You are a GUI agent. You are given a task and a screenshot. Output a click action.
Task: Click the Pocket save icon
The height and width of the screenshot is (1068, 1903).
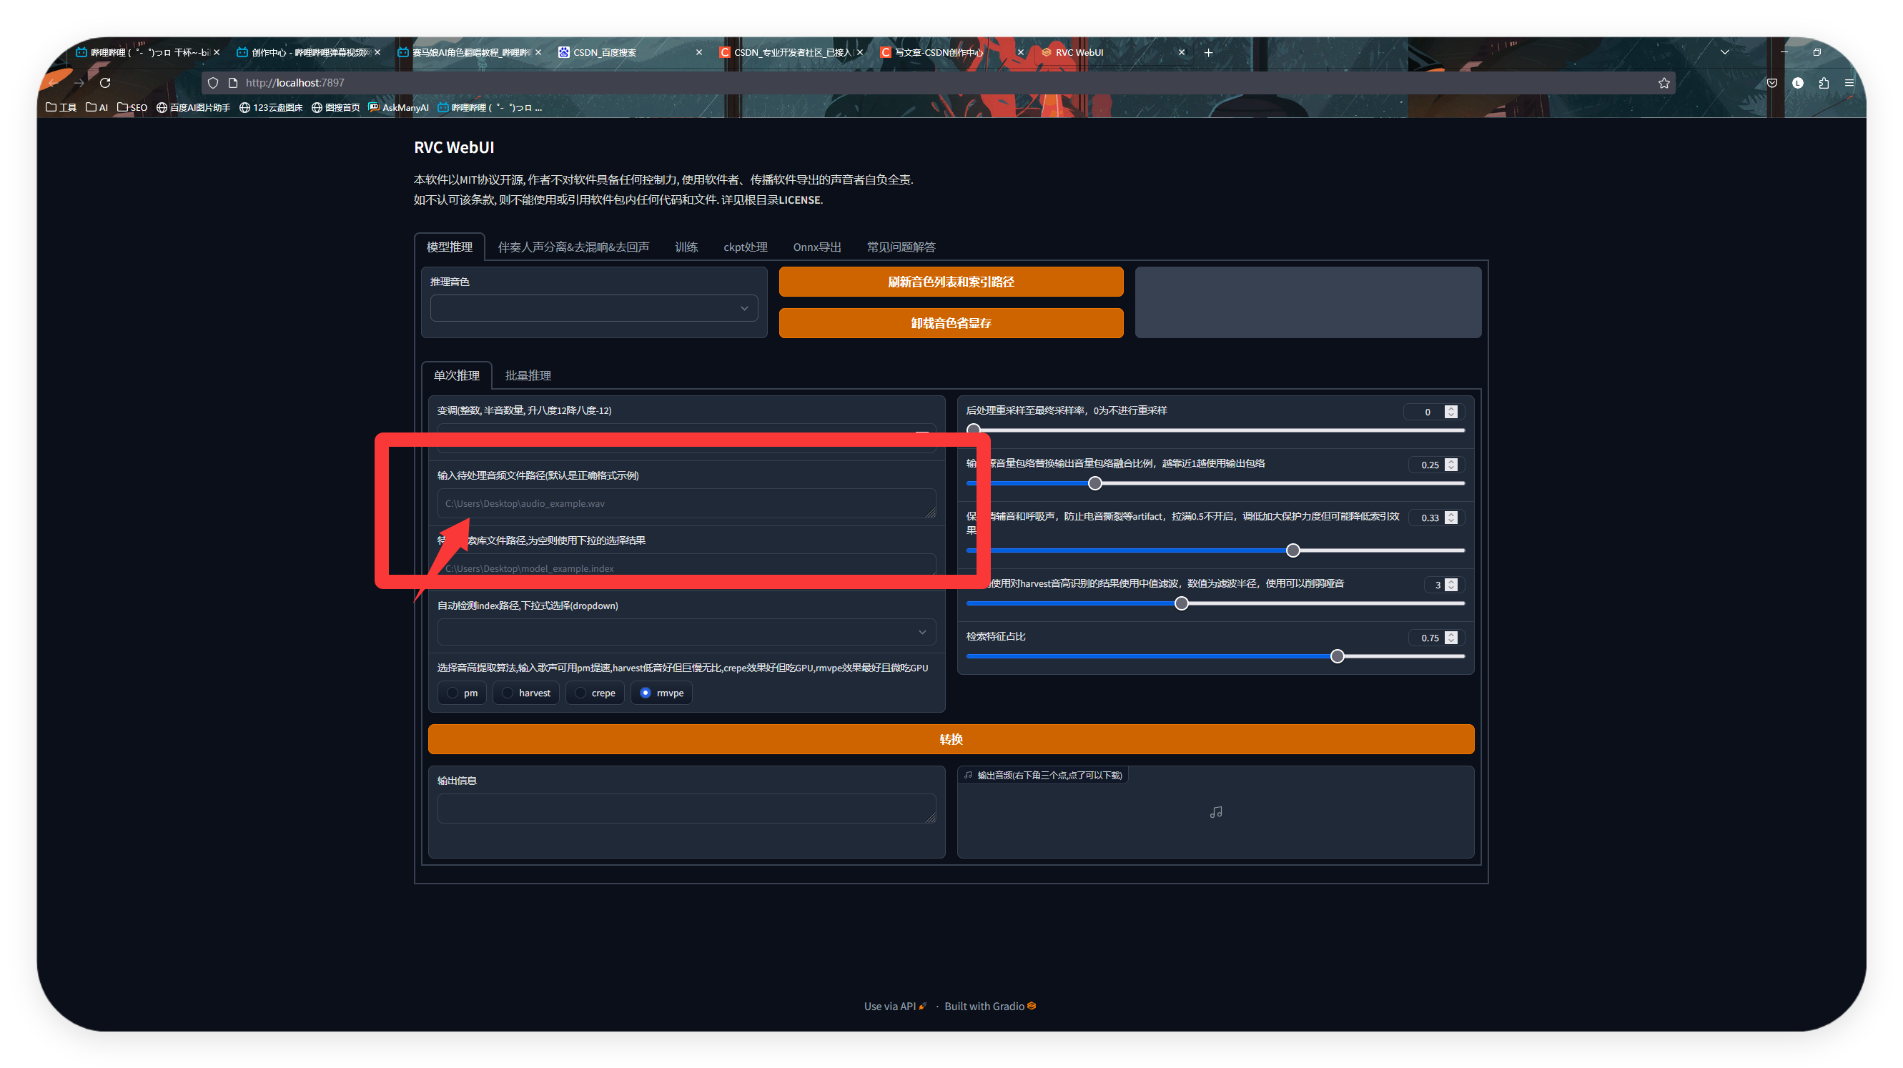click(1771, 83)
